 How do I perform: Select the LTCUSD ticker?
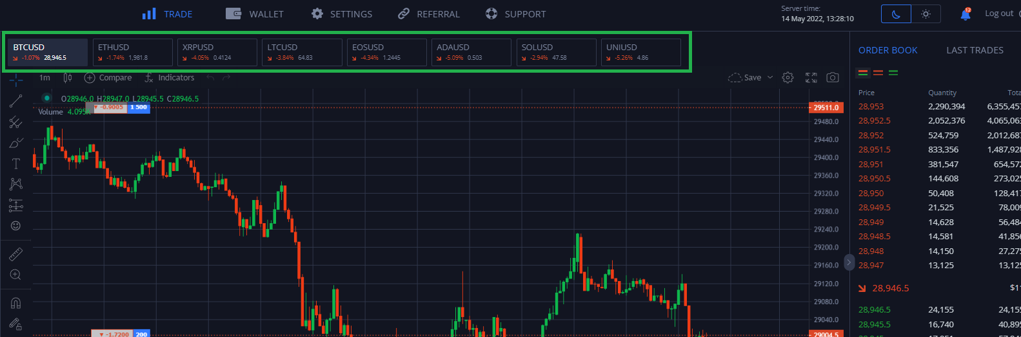[302, 52]
